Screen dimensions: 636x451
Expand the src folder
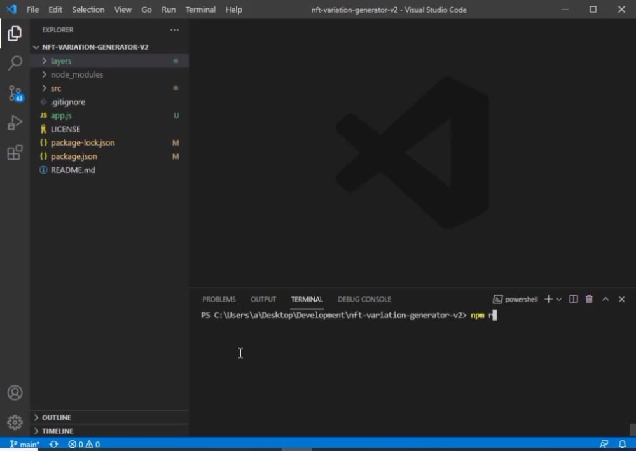pos(109,88)
